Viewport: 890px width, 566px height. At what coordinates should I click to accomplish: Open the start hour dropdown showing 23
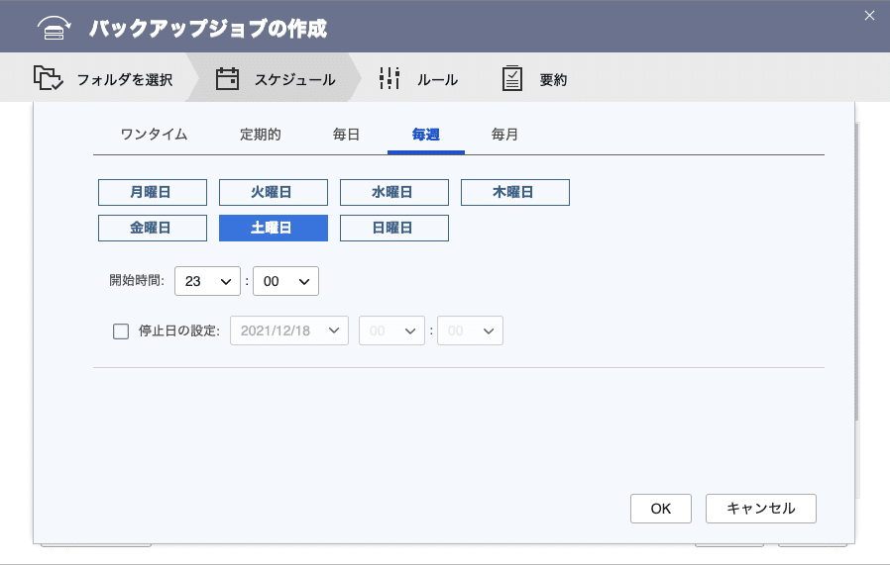tap(207, 281)
